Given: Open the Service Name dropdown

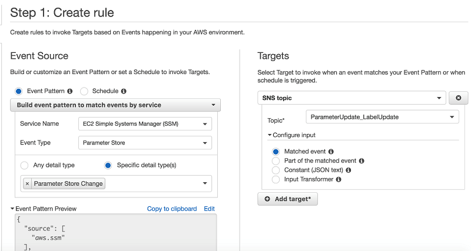Looking at the screenshot, I should click(x=144, y=124).
